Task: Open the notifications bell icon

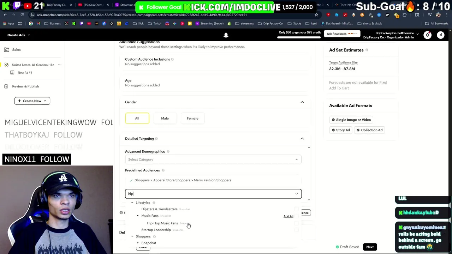Action: (428, 35)
